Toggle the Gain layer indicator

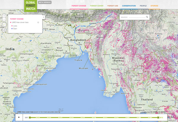[12, 29]
